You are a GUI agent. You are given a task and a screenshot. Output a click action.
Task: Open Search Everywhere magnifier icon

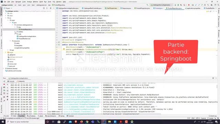218,5
